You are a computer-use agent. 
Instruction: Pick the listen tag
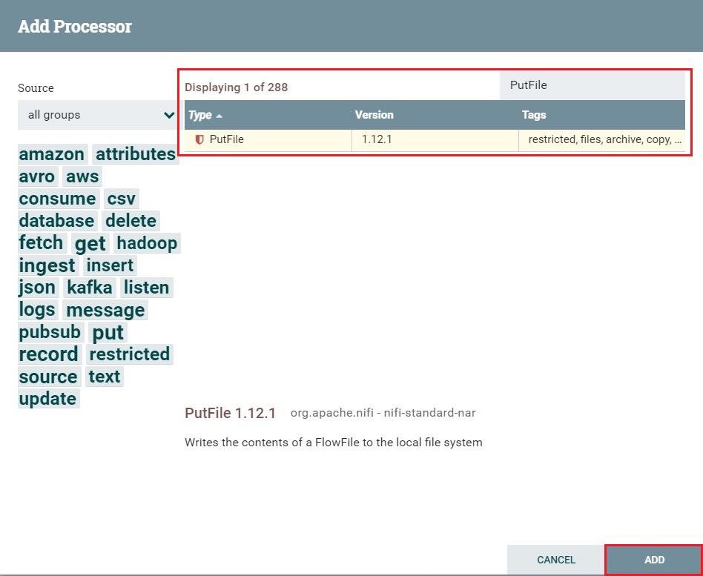146,288
